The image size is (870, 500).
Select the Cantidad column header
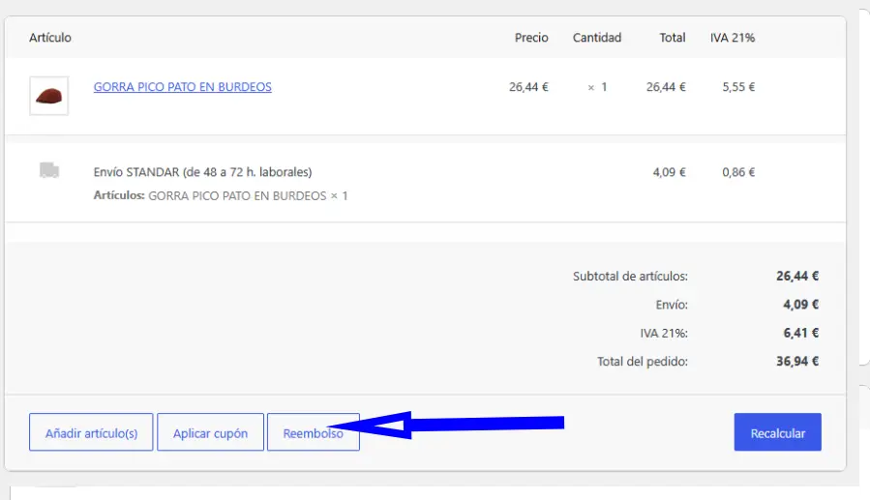pyautogui.click(x=597, y=38)
